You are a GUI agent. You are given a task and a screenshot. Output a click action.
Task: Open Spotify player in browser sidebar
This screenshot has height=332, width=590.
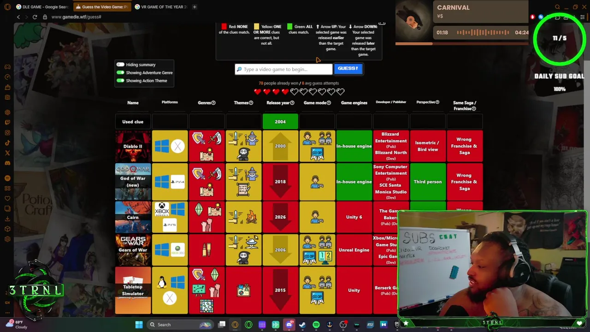[x=7, y=178]
